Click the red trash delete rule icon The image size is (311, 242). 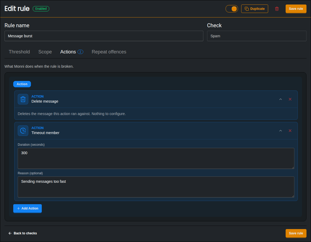[x=277, y=9]
